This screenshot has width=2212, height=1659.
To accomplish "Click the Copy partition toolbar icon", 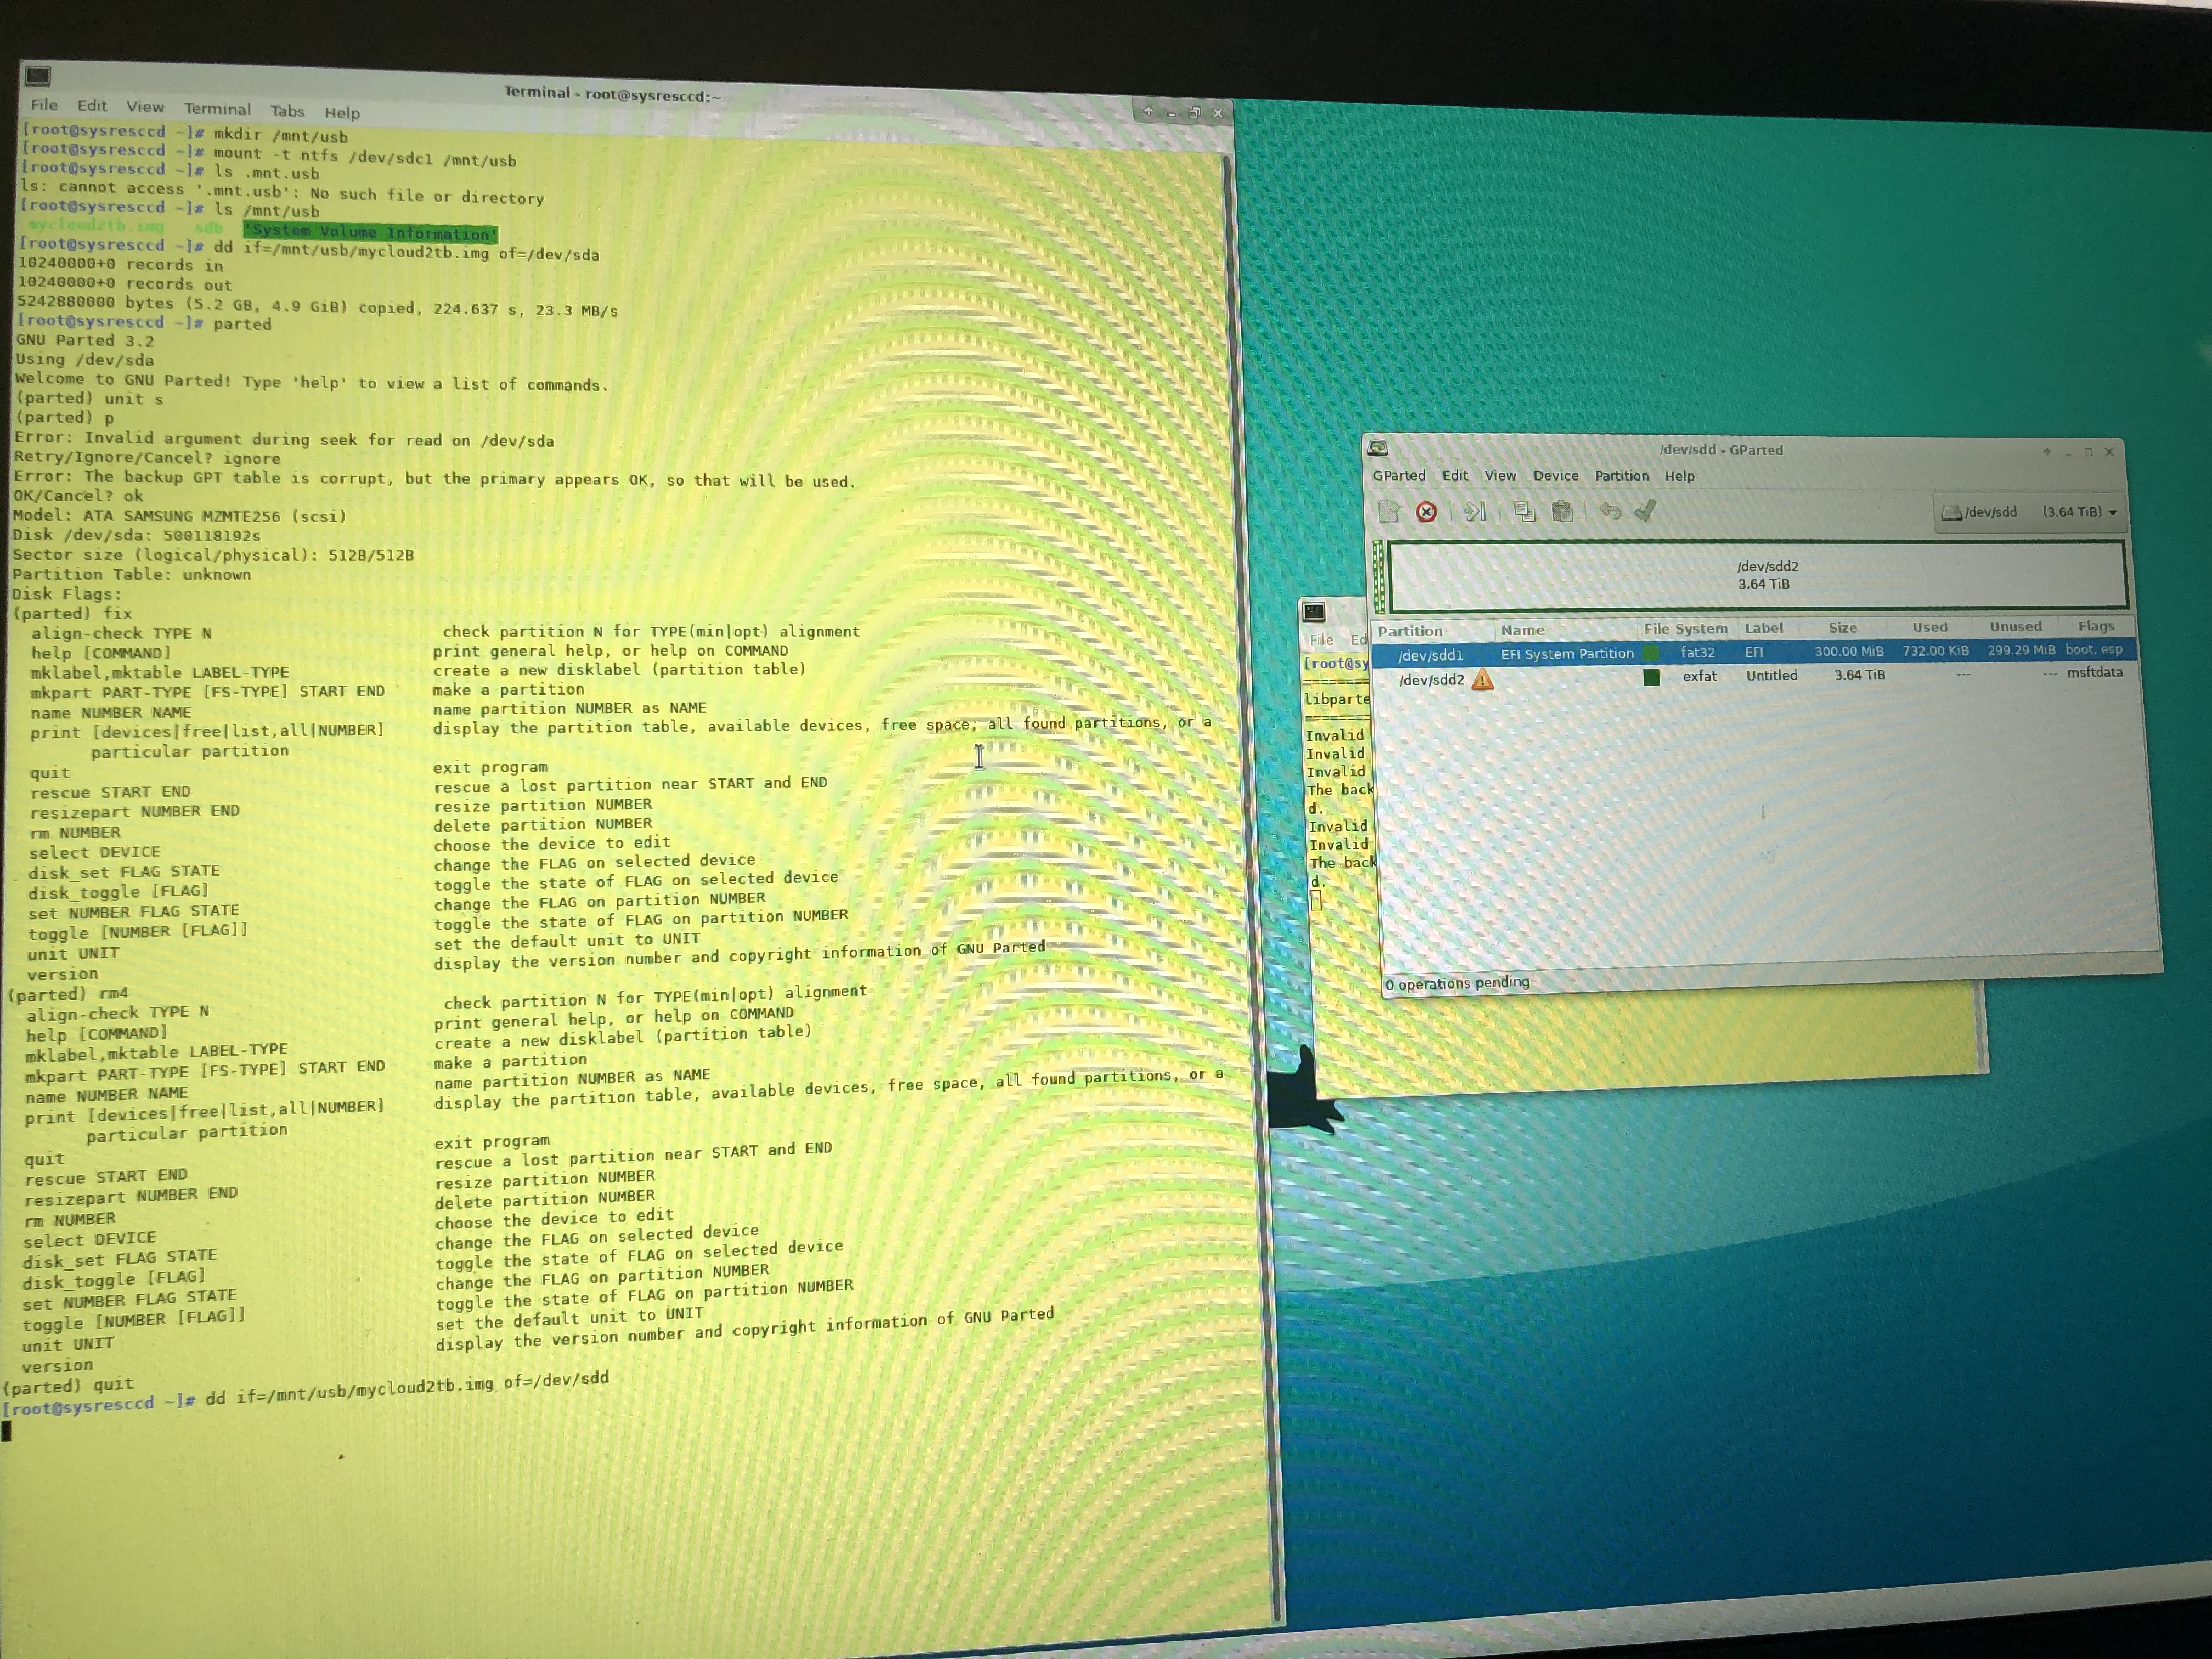I will click(x=1524, y=512).
